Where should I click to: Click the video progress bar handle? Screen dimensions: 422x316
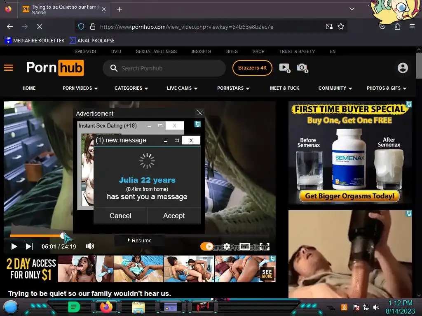tap(63, 236)
